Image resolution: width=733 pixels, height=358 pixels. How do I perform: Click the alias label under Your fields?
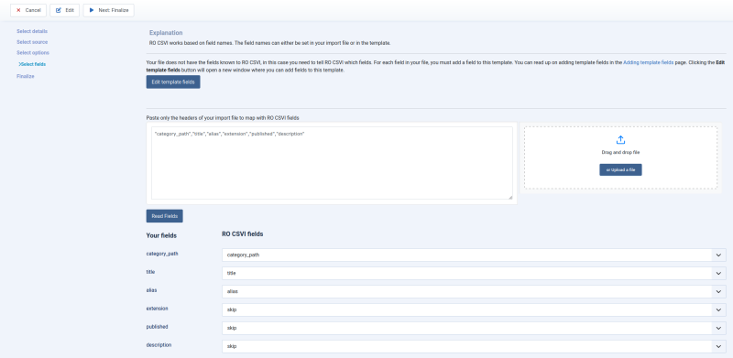(x=151, y=289)
